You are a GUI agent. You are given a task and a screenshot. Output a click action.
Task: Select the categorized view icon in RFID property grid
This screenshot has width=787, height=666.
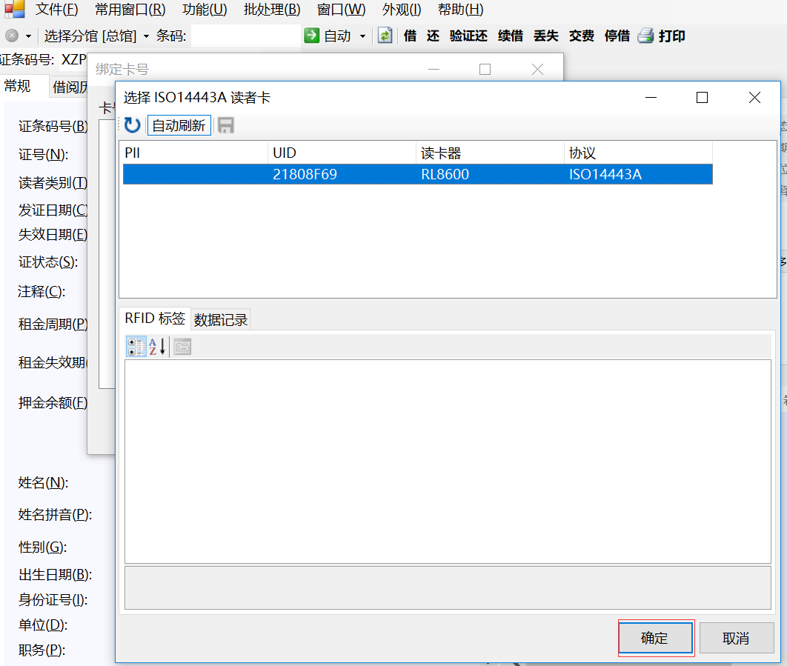point(136,347)
